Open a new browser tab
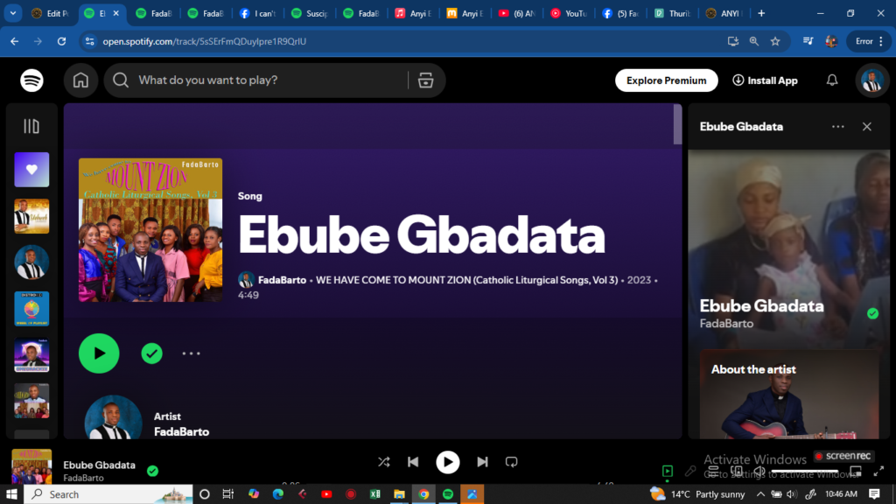This screenshot has width=896, height=504. coord(761,13)
